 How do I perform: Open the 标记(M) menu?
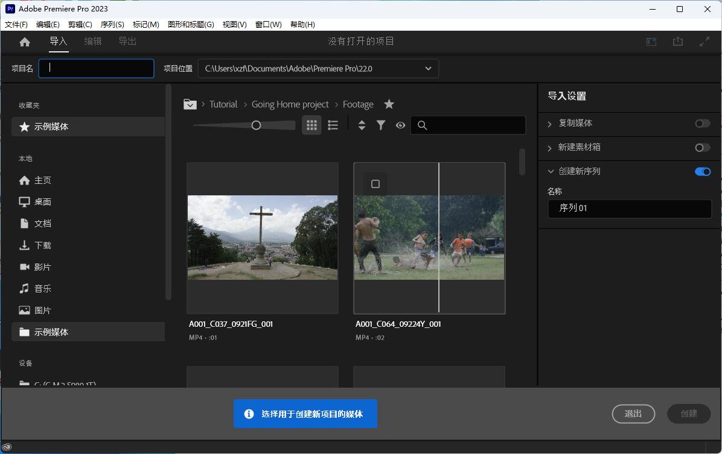(x=146, y=24)
